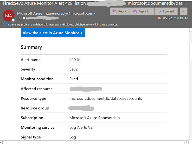Click the presence status dot on avatar
Viewport: 192px width, 144px height.
pyautogui.click(x=13, y=19)
